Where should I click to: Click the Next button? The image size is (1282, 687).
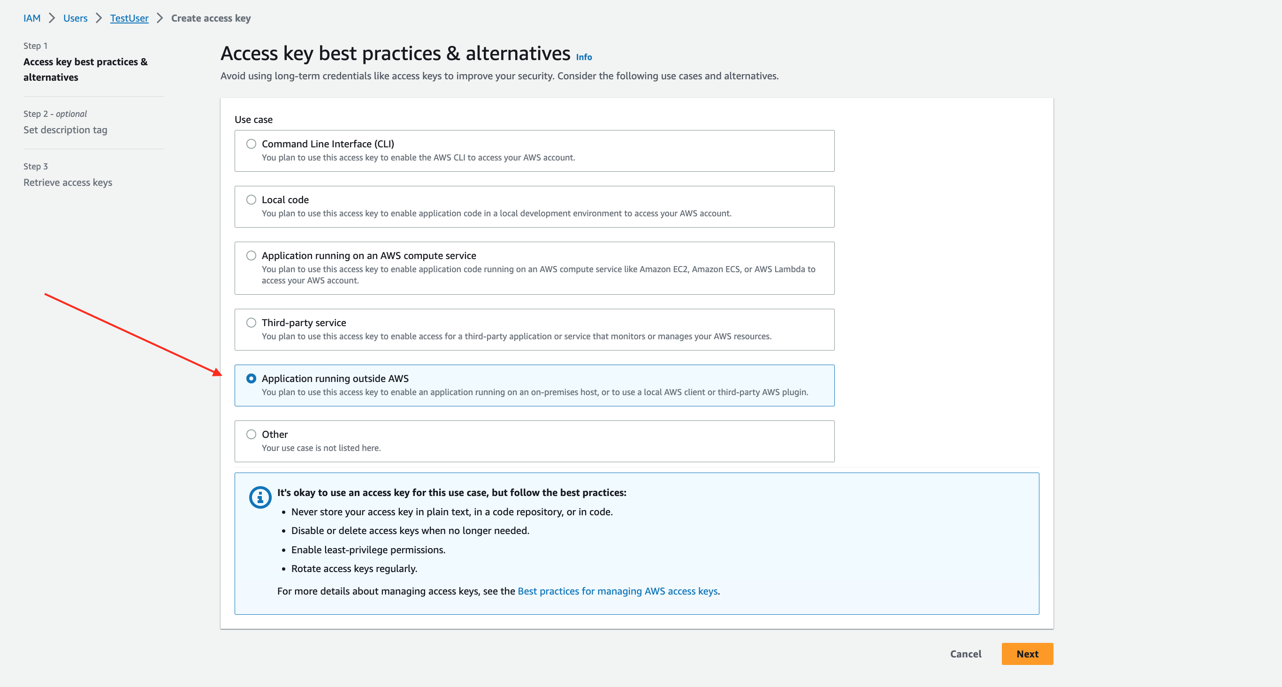coord(1027,654)
